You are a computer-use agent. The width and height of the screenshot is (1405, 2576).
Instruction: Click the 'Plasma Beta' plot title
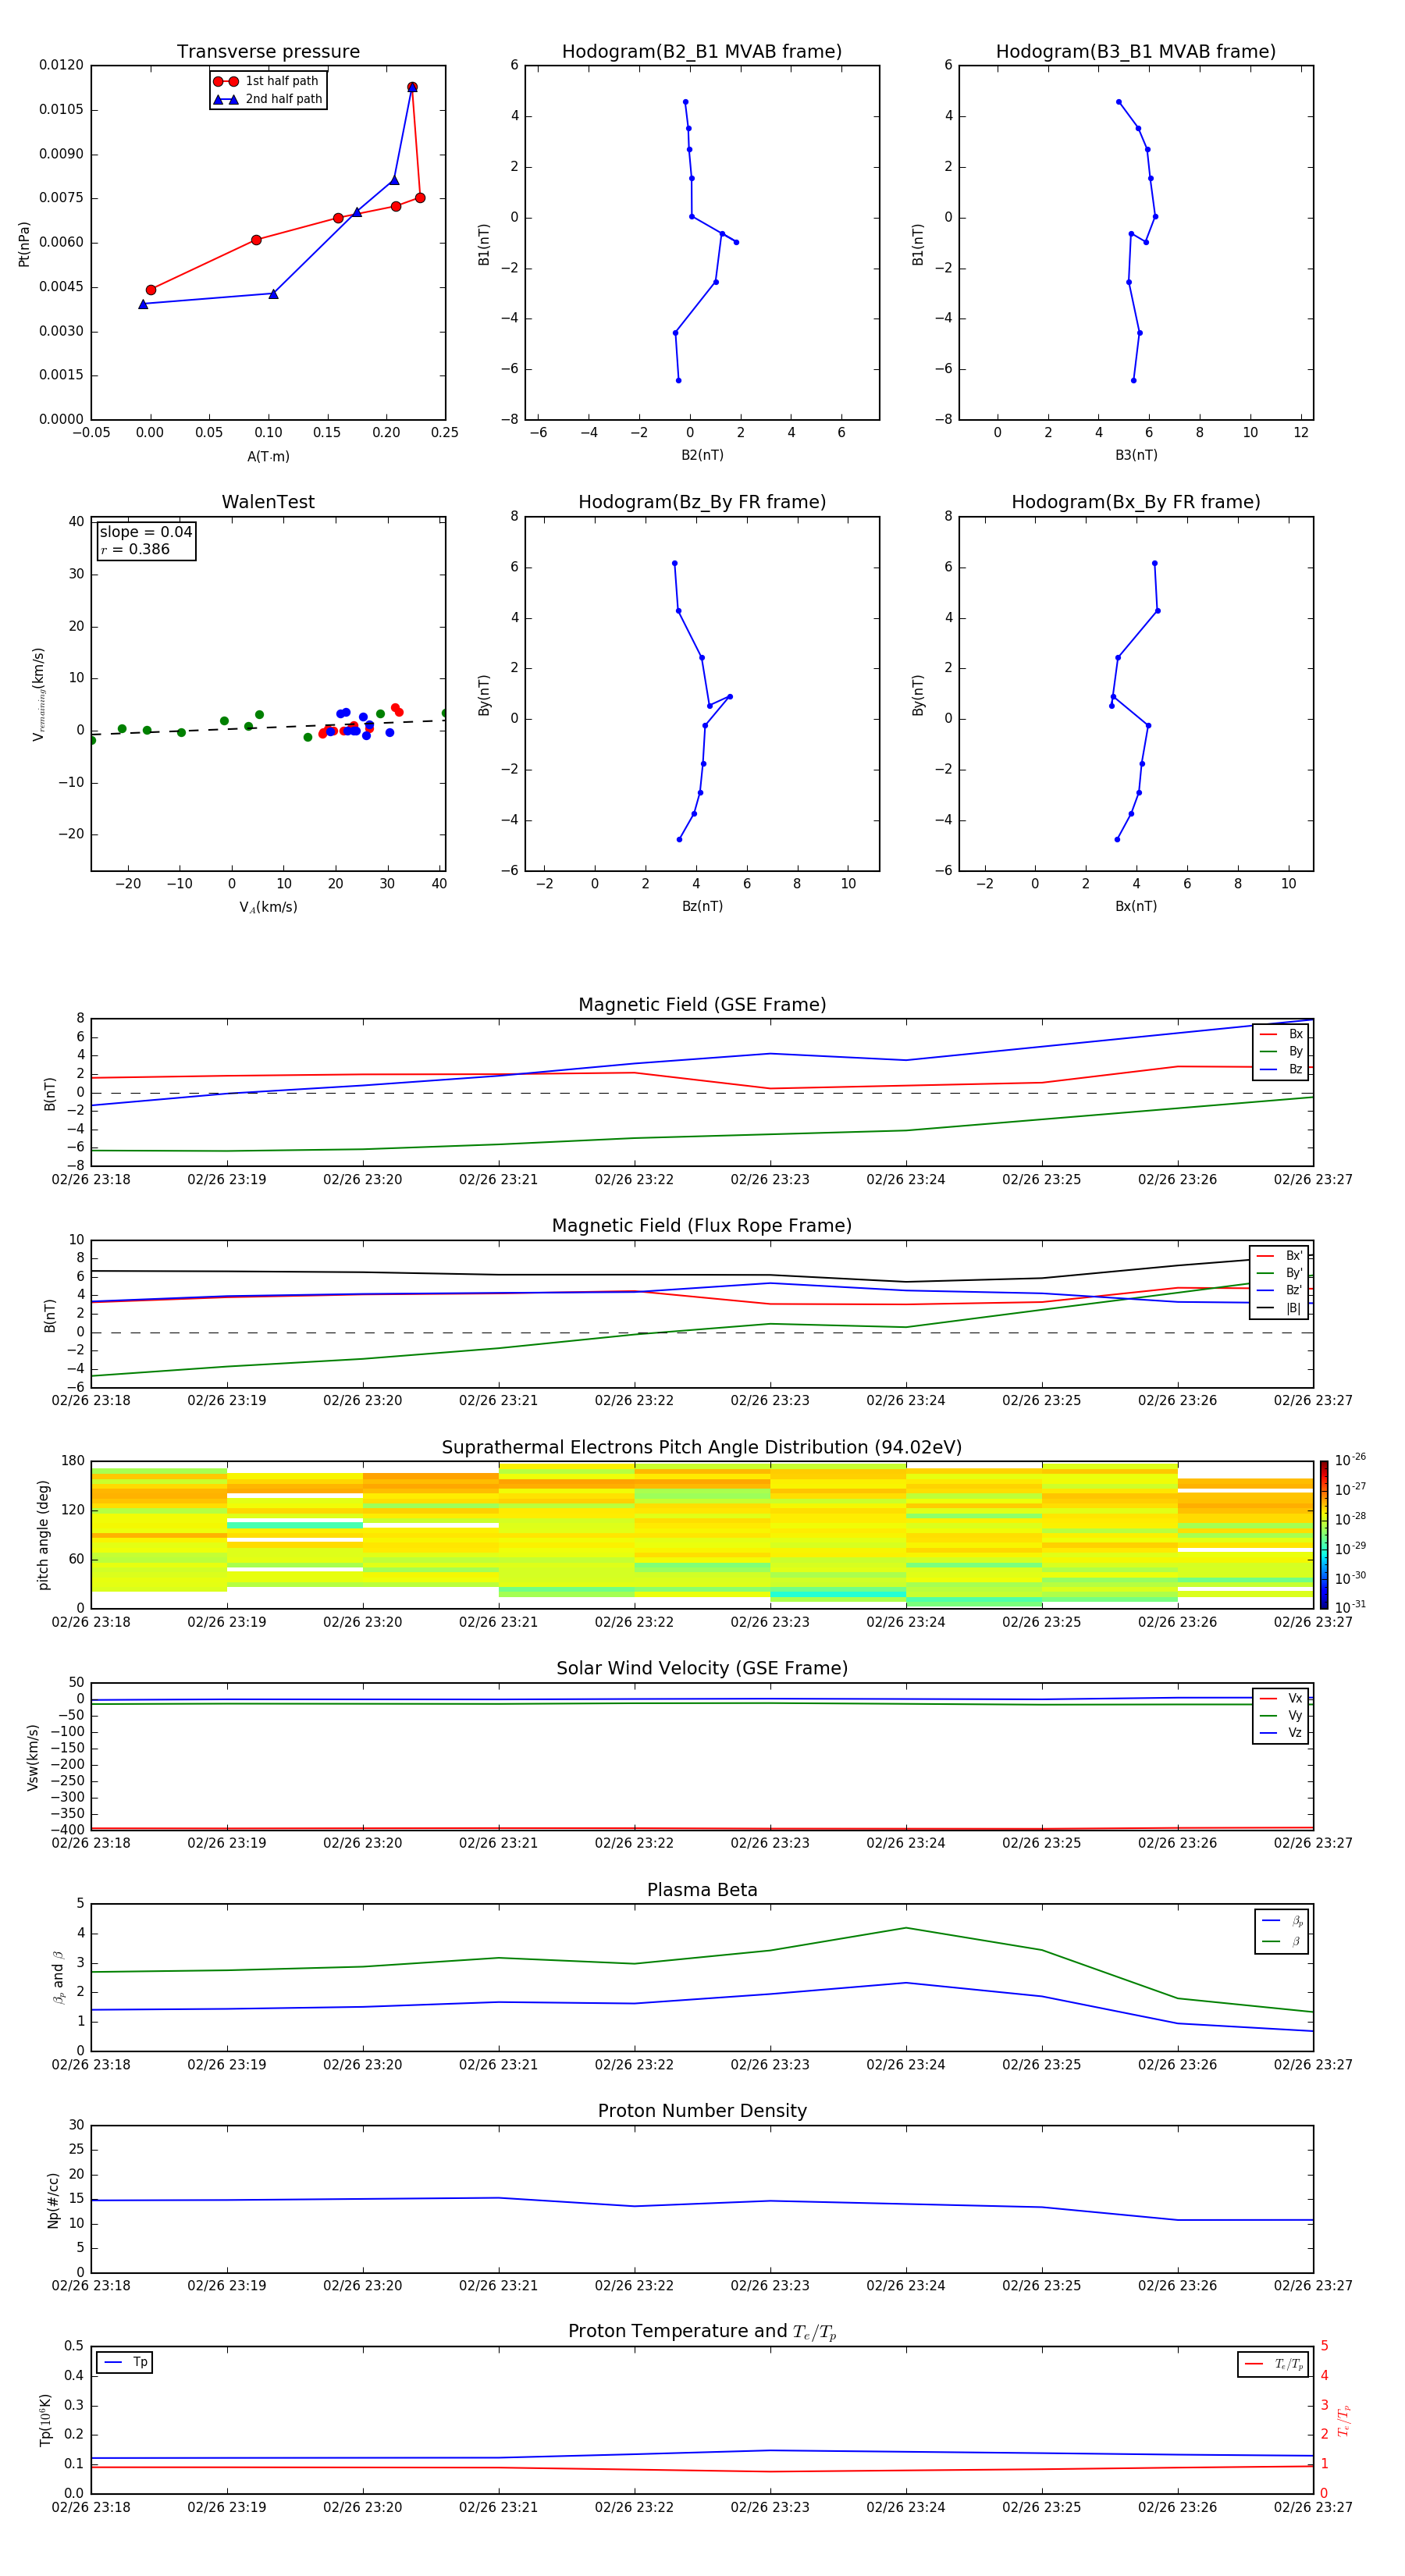[702, 1890]
